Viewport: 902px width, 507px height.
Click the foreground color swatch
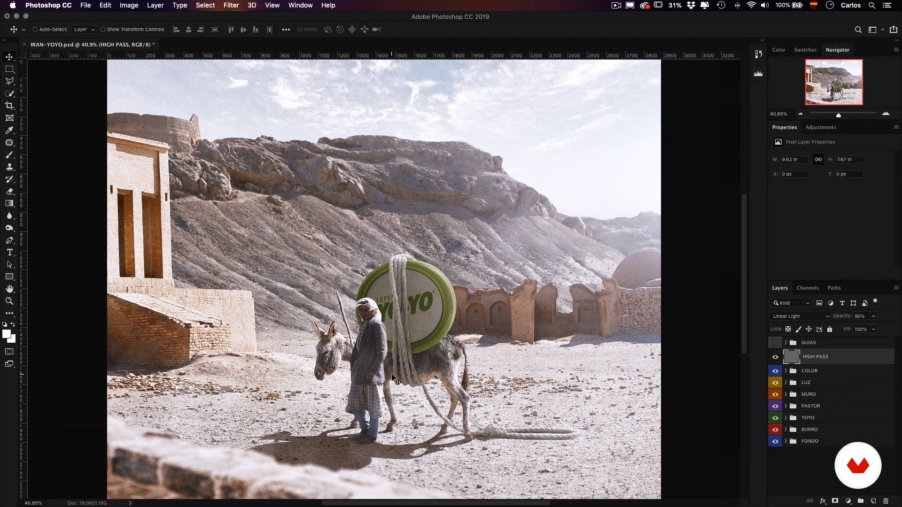pyautogui.click(x=7, y=334)
